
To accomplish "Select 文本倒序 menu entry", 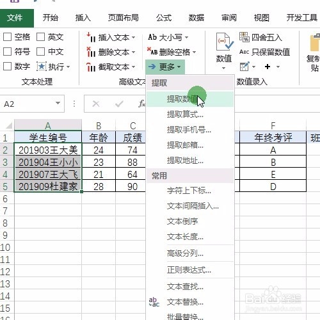I will (x=190, y=221).
